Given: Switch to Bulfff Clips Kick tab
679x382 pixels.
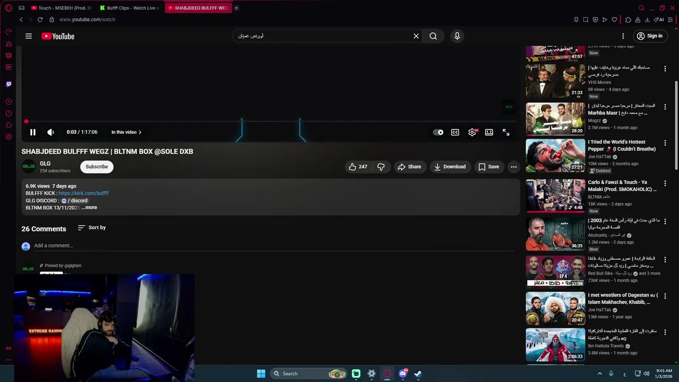Looking at the screenshot, I should (129, 8).
